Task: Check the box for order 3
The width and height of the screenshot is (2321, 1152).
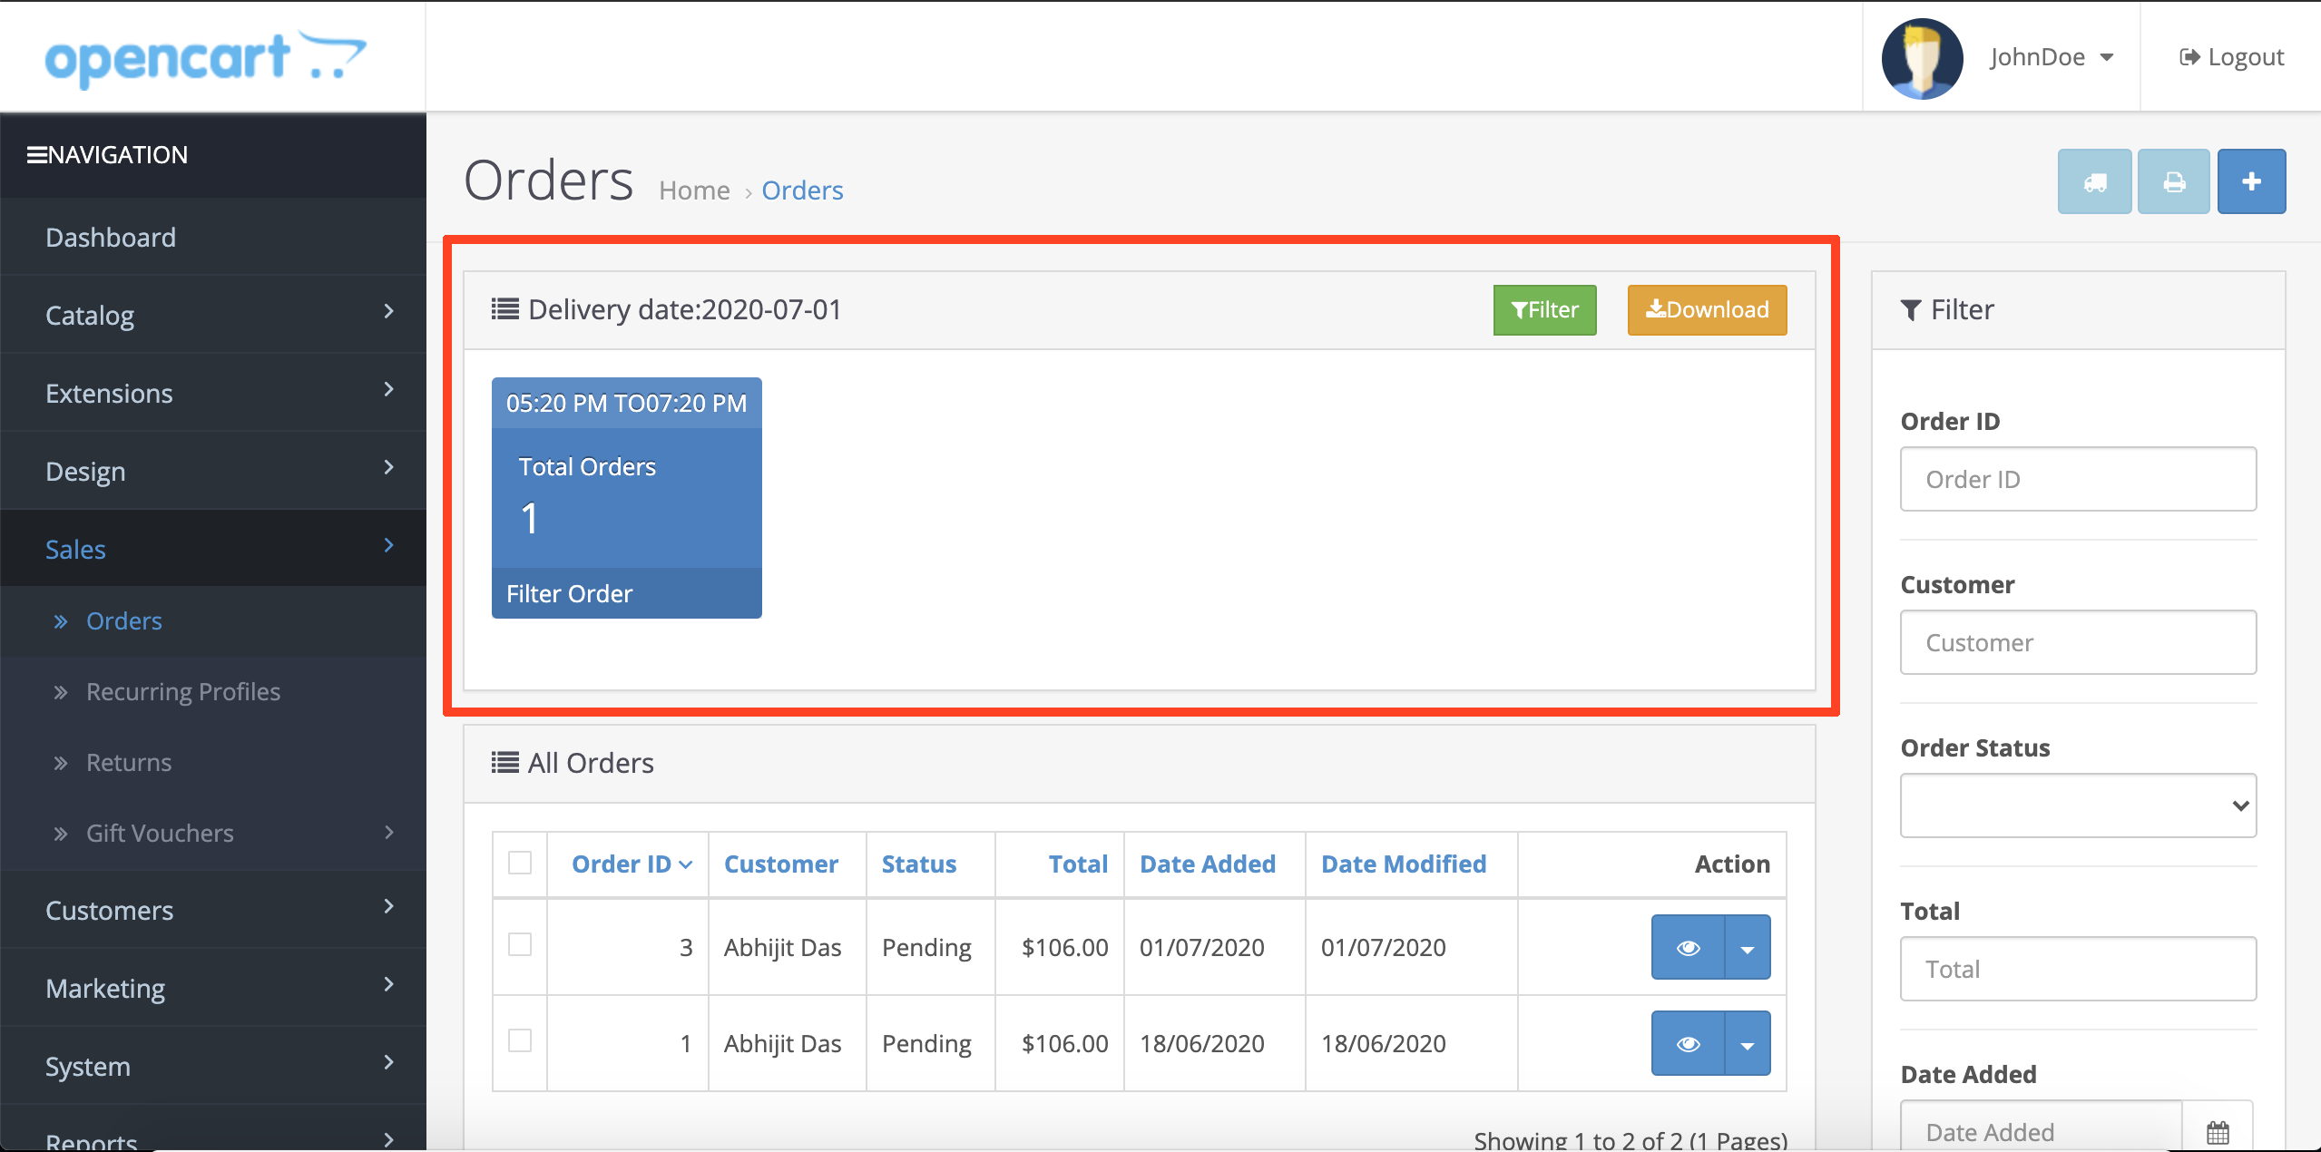Action: tap(520, 945)
